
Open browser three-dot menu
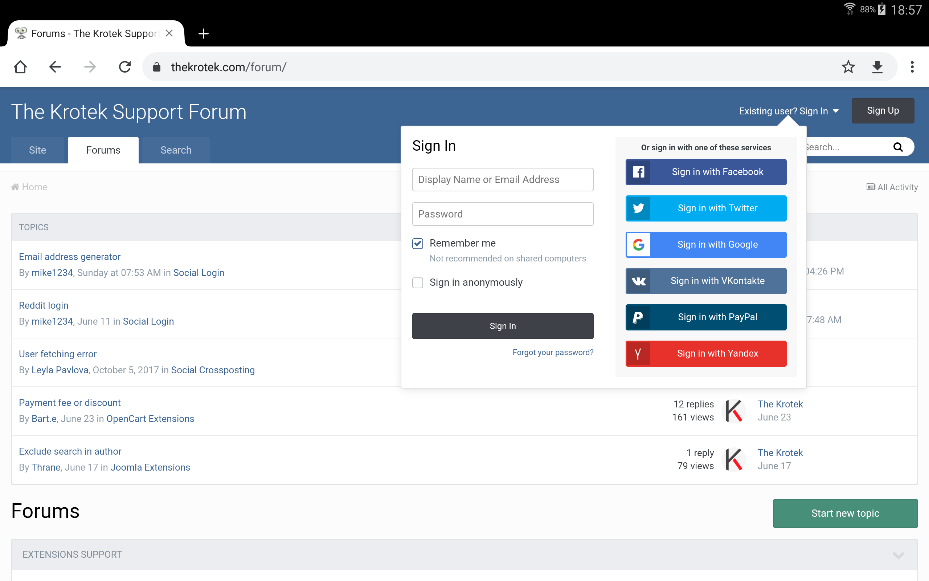coord(912,67)
